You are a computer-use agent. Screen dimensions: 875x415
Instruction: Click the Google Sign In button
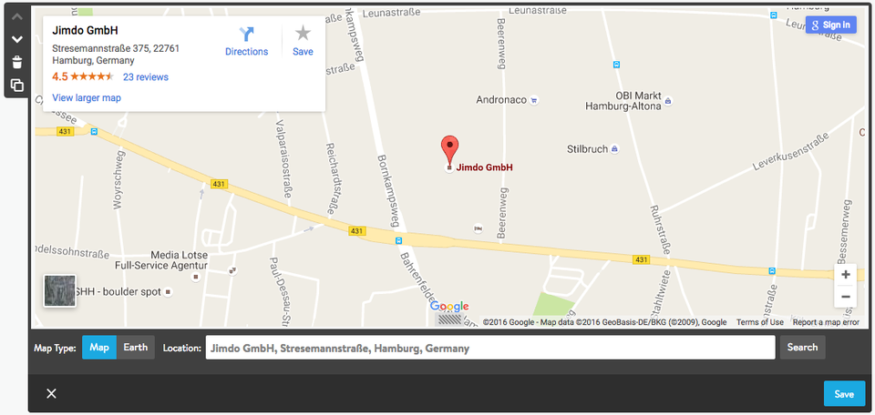pyautogui.click(x=831, y=25)
